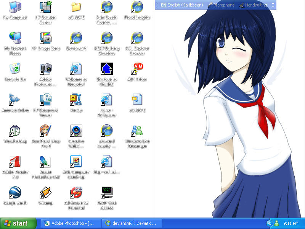Open the Windows start menu
305x229 pixels.
pyautogui.click(x=18, y=223)
